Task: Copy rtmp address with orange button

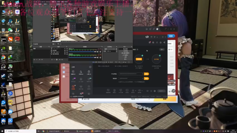Action: (x=146, y=74)
